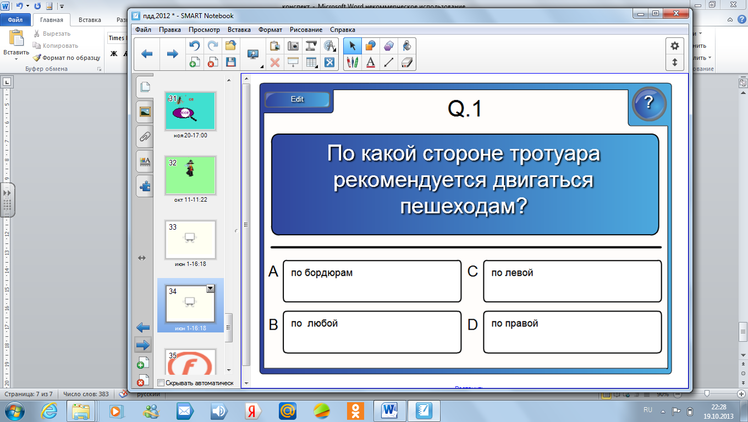Open the Рисование menu

[x=306, y=30]
